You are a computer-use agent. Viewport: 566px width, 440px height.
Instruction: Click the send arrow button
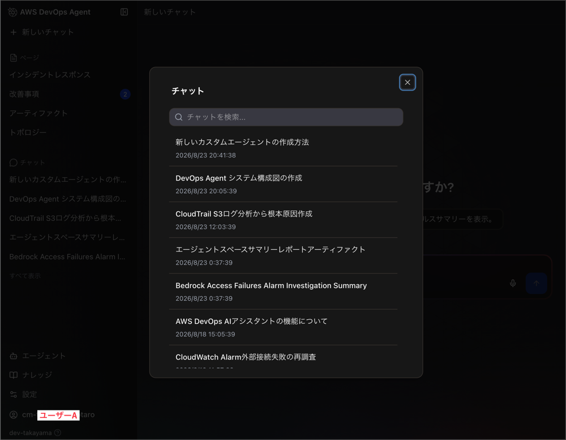537,283
